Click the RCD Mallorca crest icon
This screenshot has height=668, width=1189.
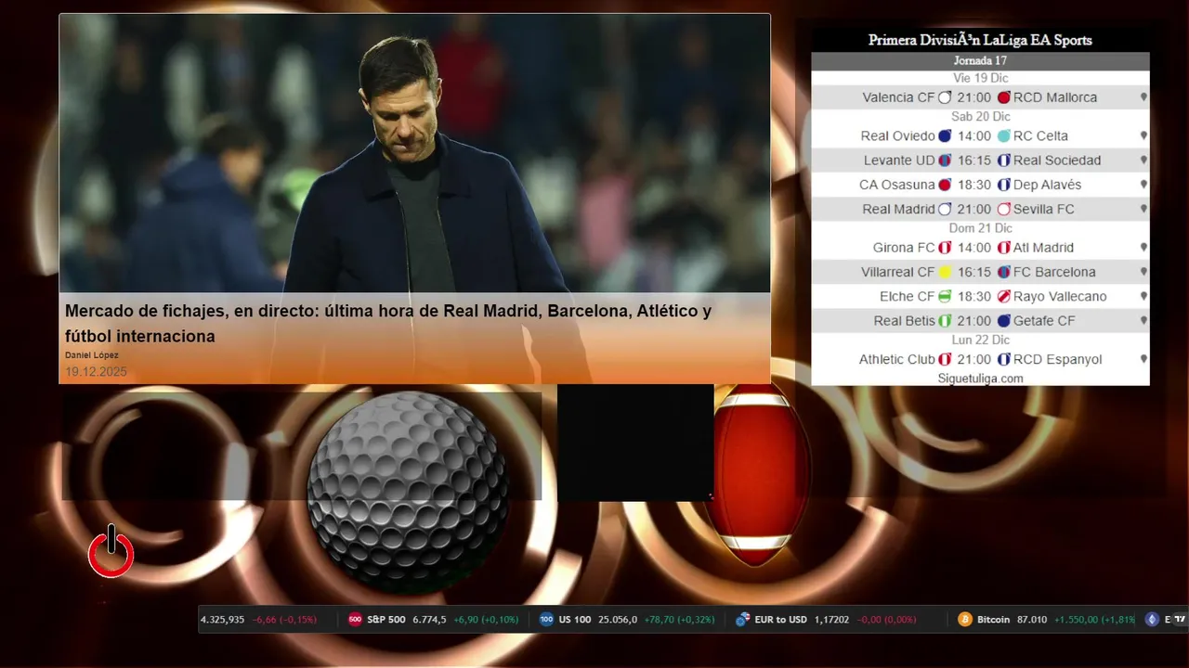[1003, 97]
